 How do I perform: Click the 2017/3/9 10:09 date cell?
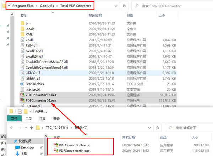coord(100,40)
